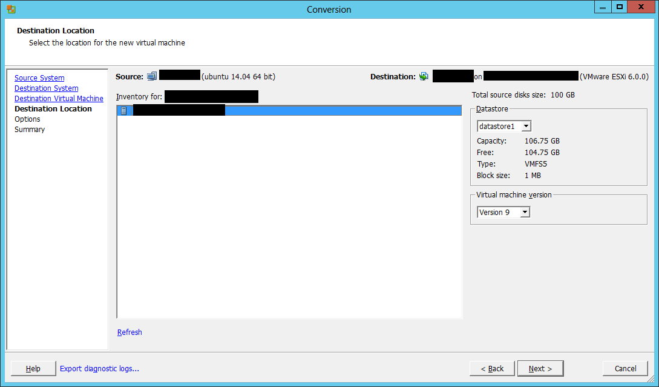
Task: Select the Options step in sidebar
Action: [27, 119]
